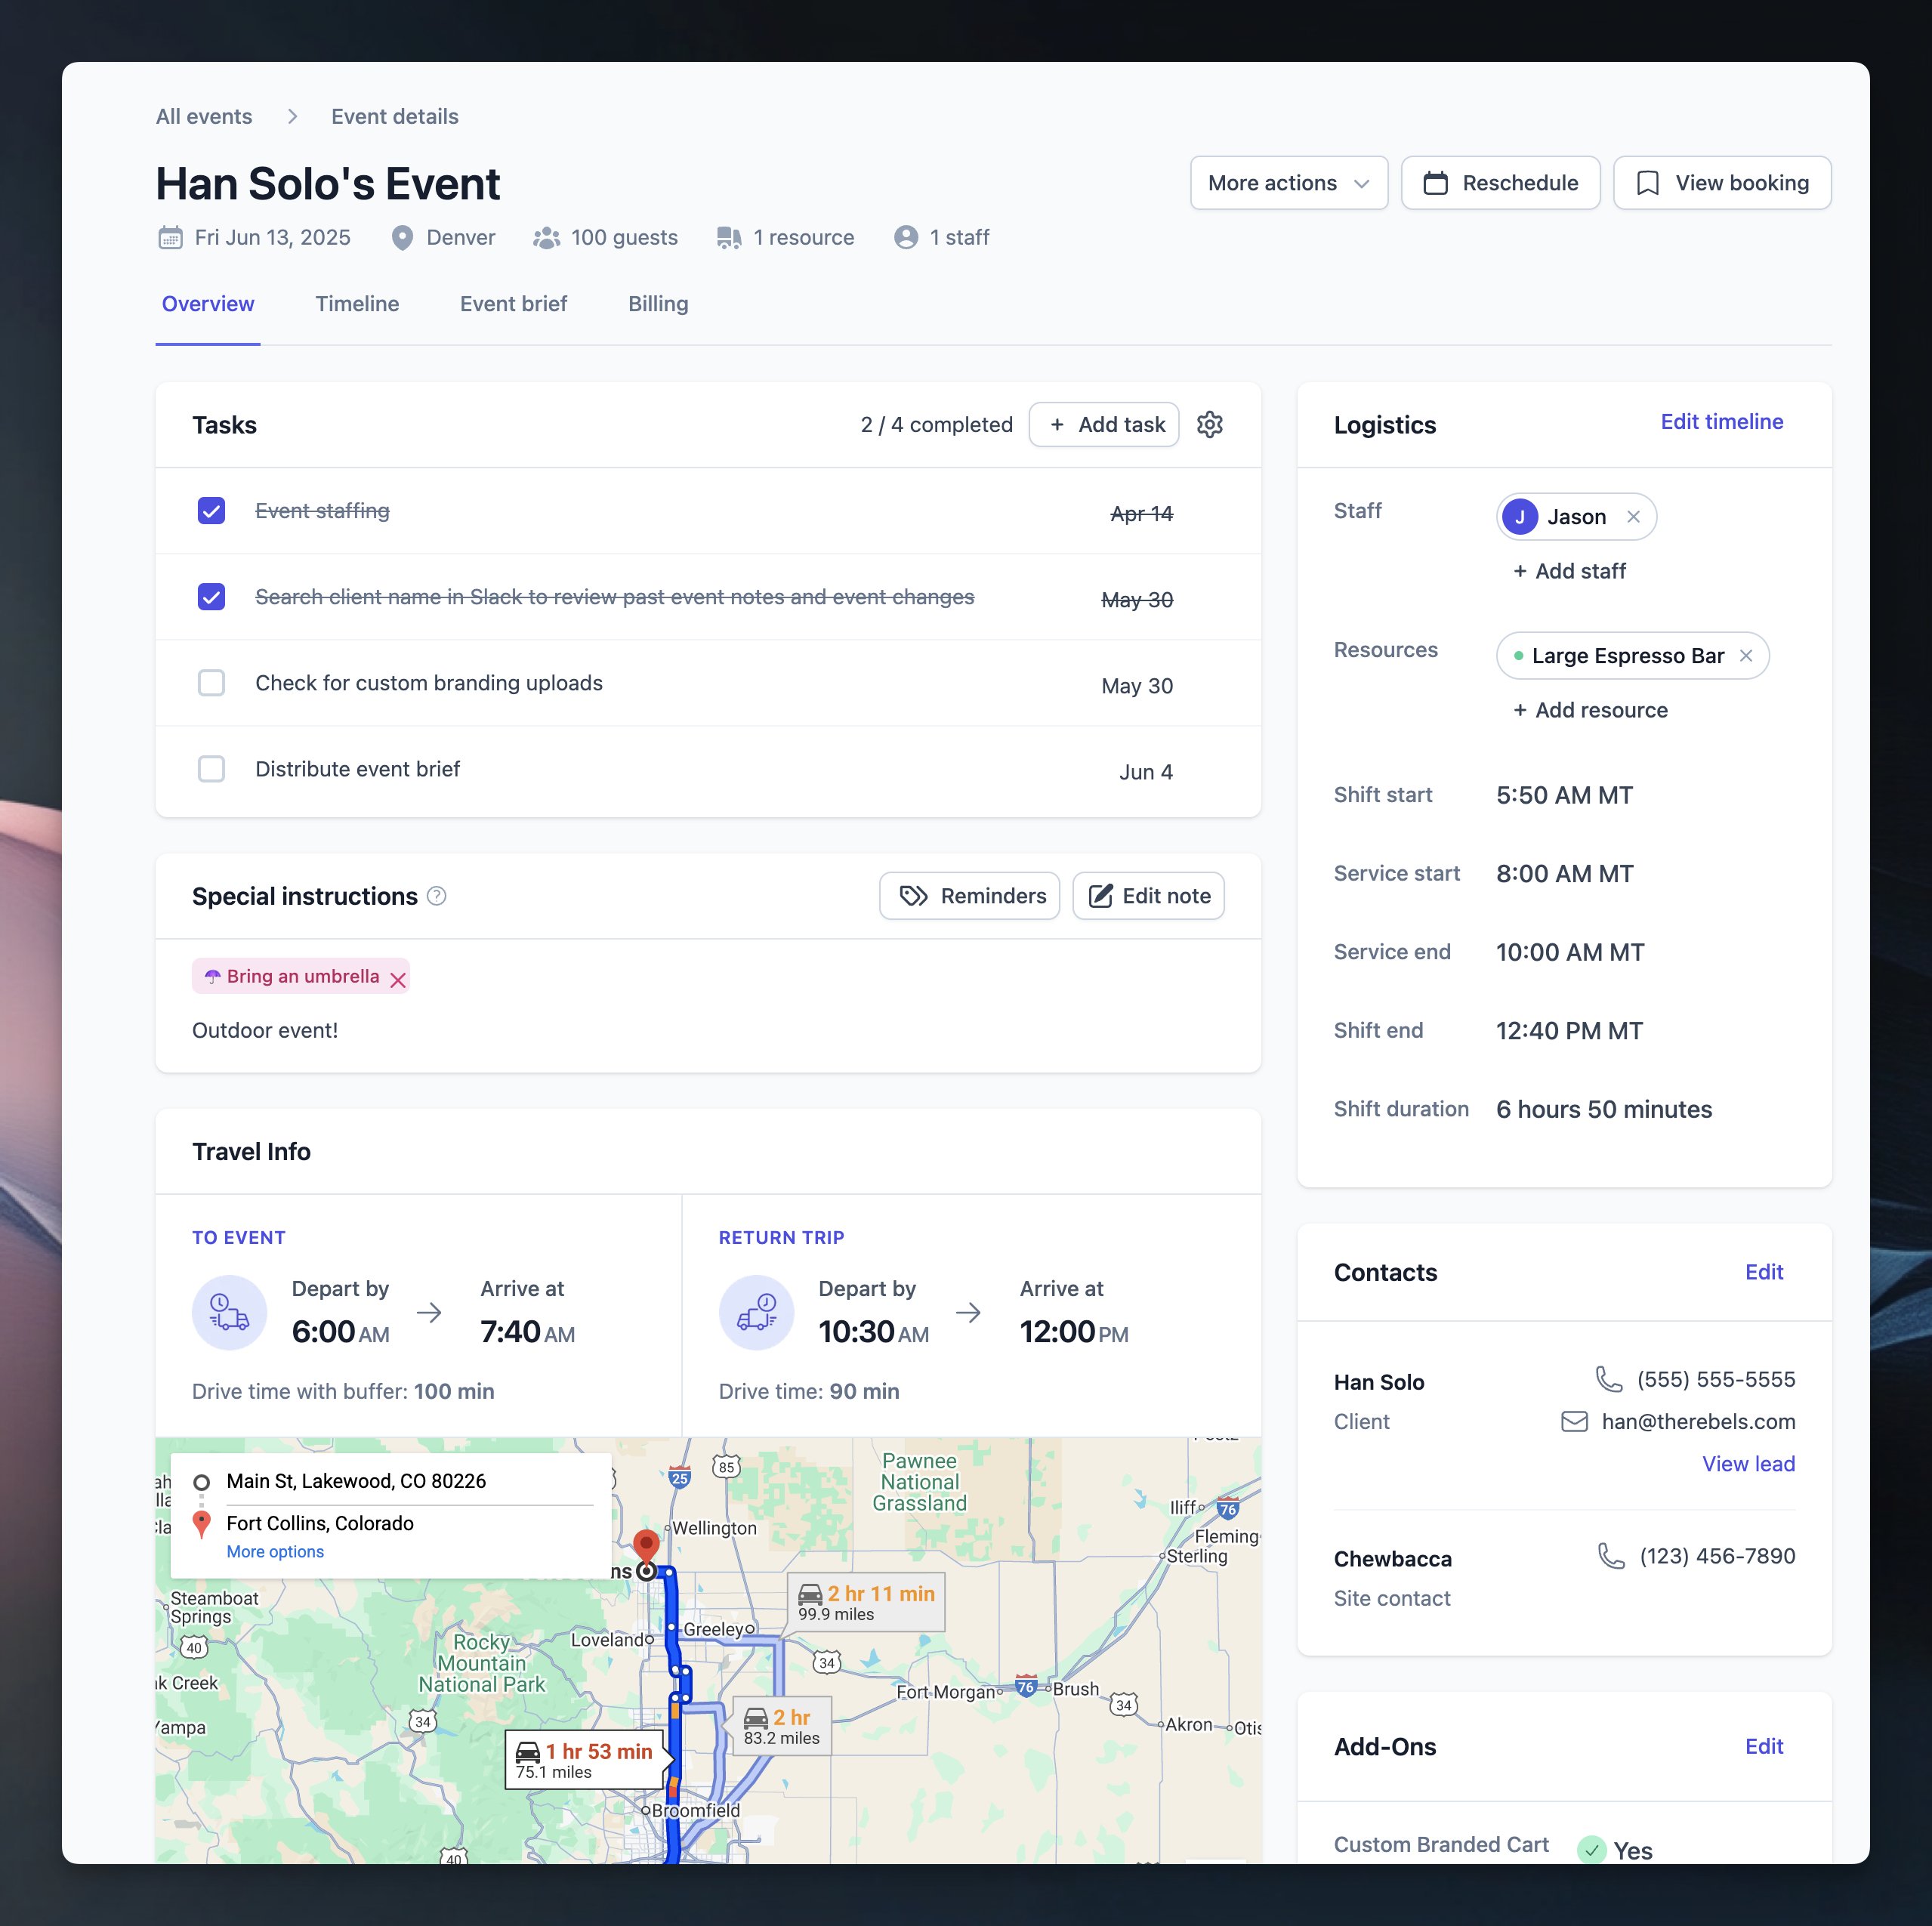Remove Jason from staff with X icon
The width and height of the screenshot is (1932, 1926).
1633,517
